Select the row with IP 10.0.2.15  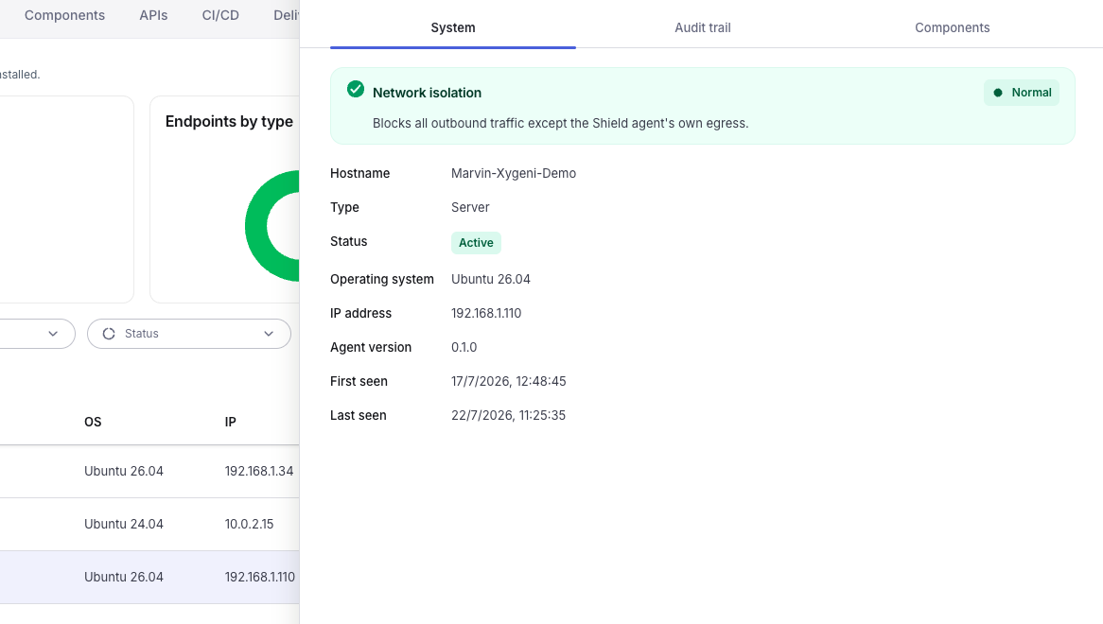[149, 524]
